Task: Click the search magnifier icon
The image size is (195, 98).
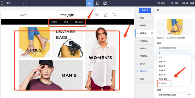Action: point(97,15)
